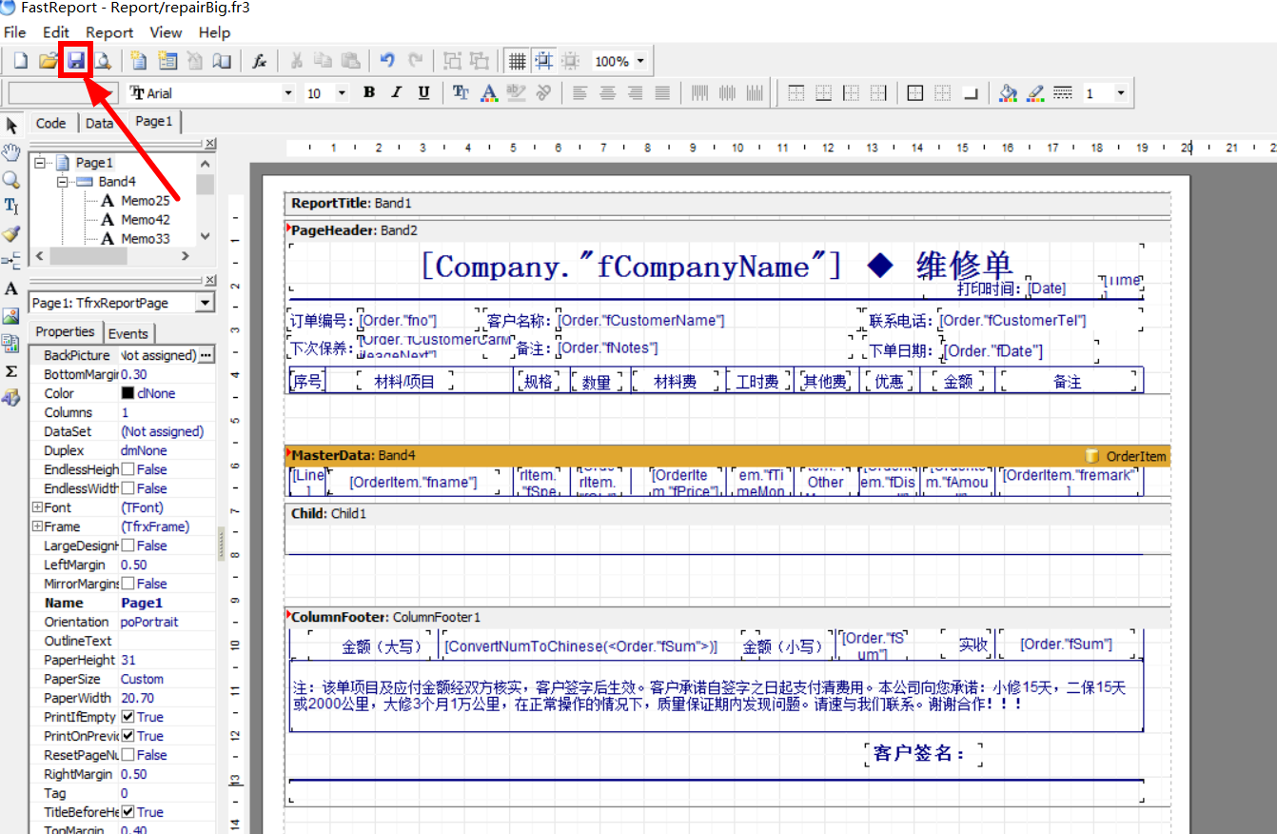
Task: Uncheck the PrintIfEmpty checkbox
Action: (128, 717)
